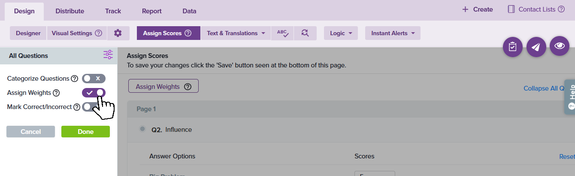
Task: Open the settings gear icon
Action: point(118,33)
